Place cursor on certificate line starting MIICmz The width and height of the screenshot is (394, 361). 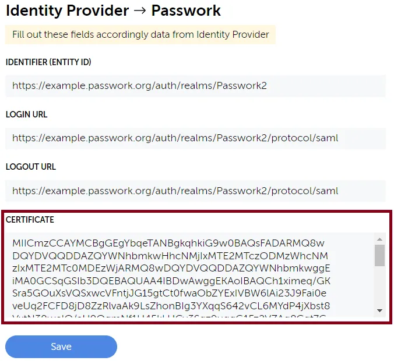[168, 243]
